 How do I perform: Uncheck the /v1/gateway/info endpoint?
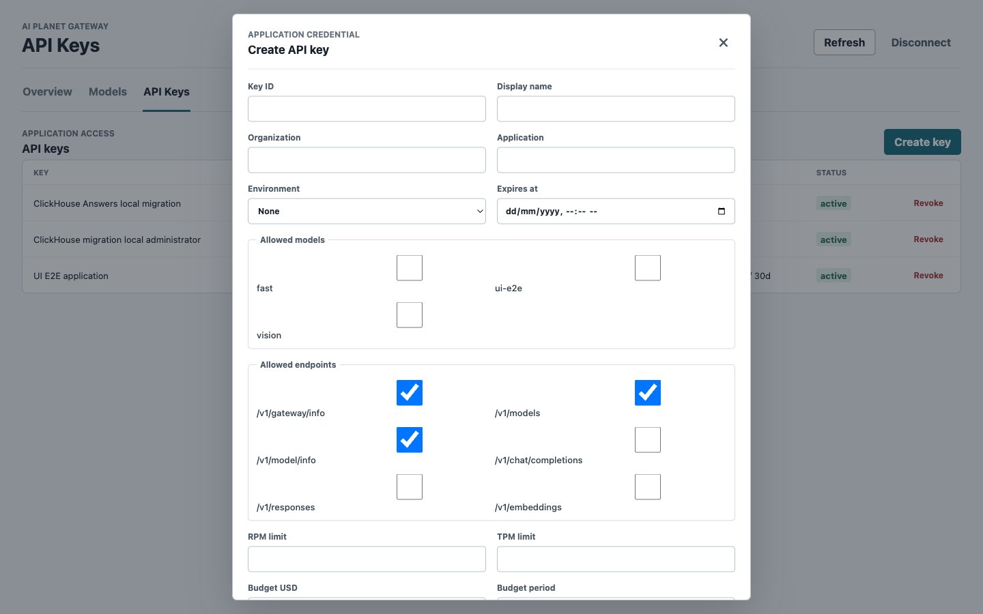410,393
